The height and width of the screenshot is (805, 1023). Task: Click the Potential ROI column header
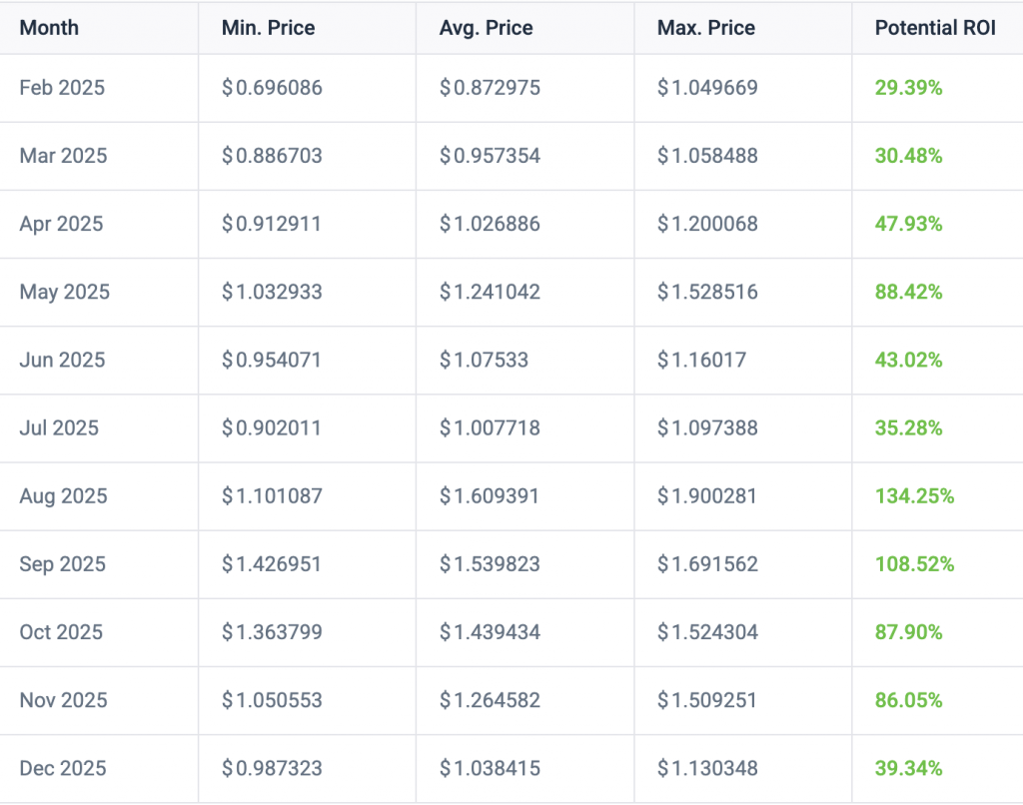[934, 28]
